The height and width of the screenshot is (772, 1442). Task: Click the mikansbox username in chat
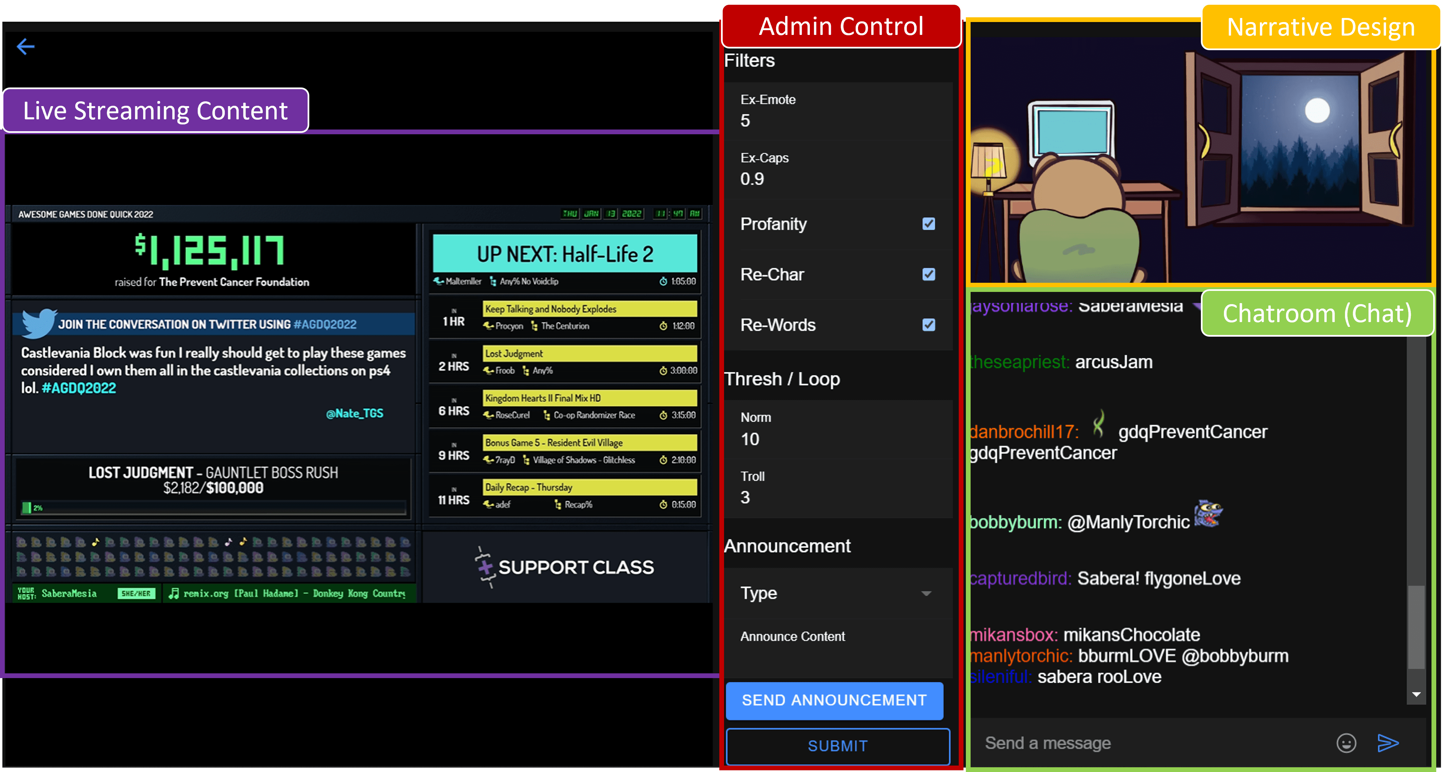coord(1013,635)
